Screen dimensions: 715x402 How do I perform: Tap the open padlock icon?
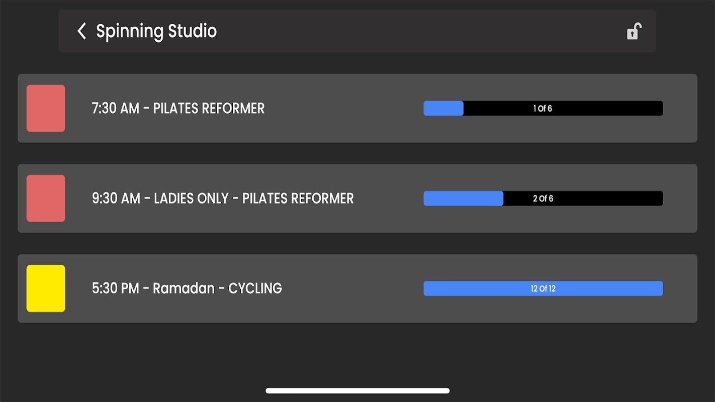point(634,31)
